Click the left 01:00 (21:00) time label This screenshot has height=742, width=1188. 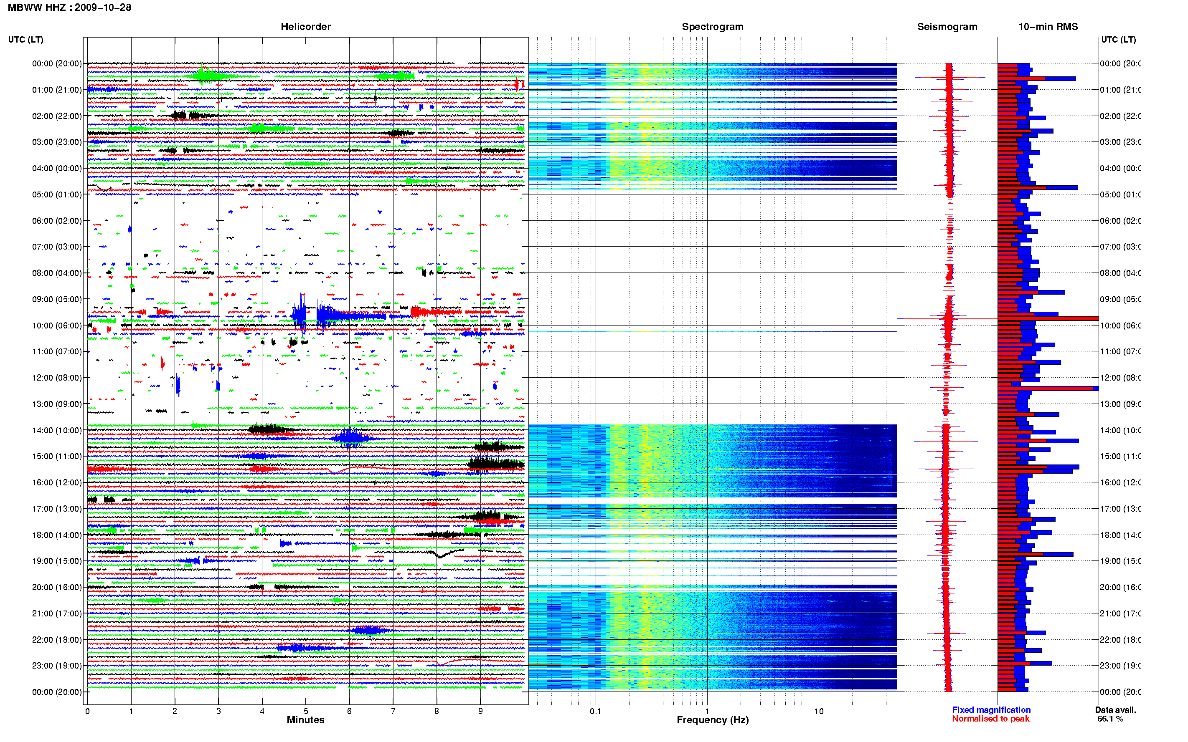[x=57, y=89]
